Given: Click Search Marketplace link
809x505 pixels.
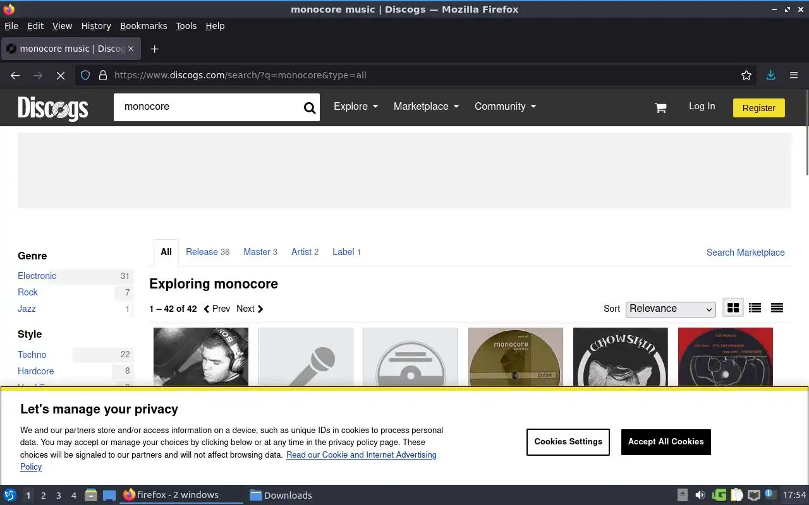Looking at the screenshot, I should (x=746, y=252).
